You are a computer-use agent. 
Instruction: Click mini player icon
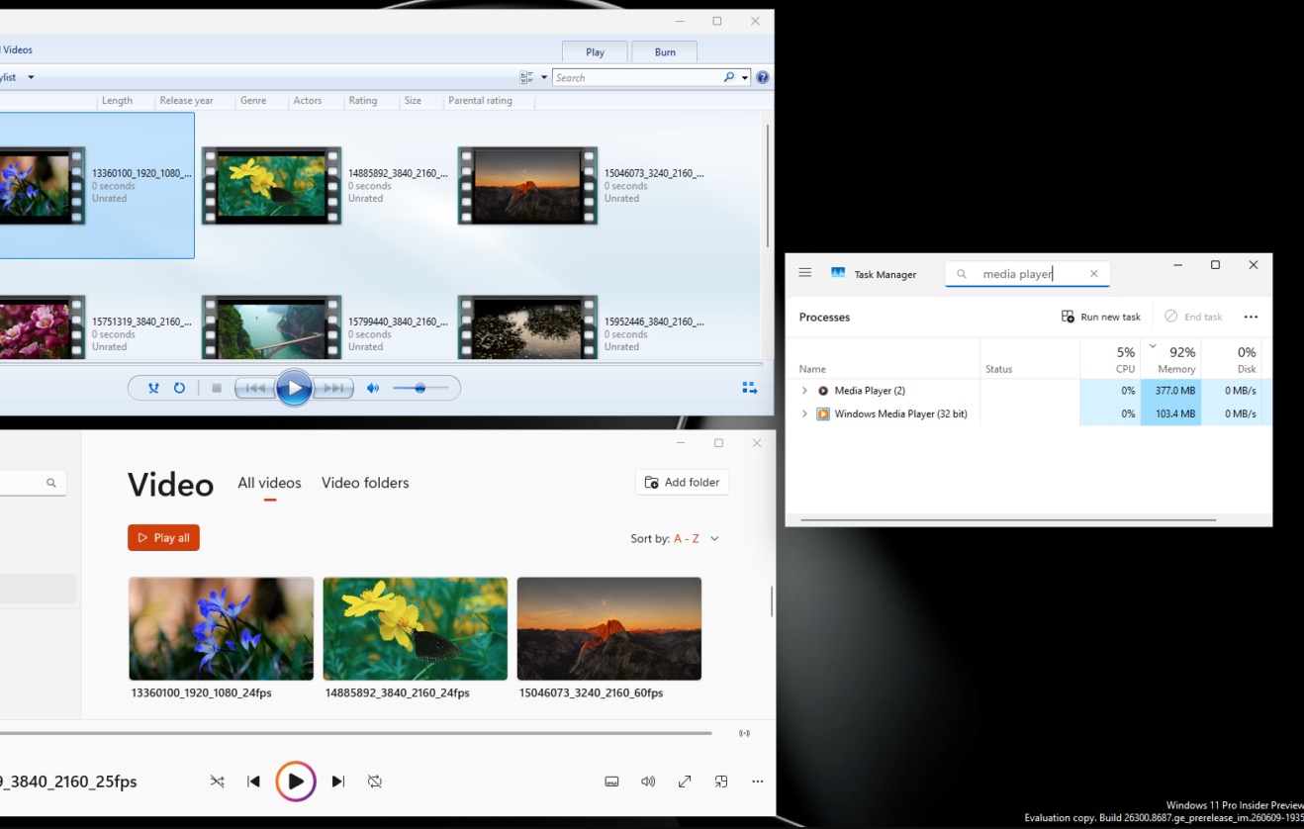coord(721,782)
